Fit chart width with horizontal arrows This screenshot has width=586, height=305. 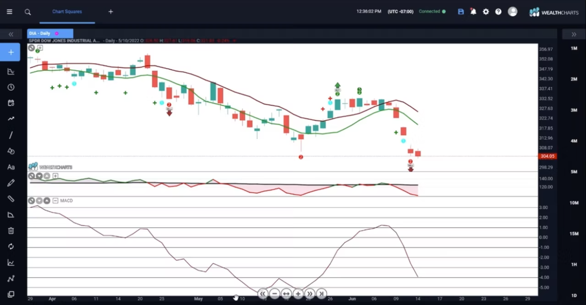286,294
